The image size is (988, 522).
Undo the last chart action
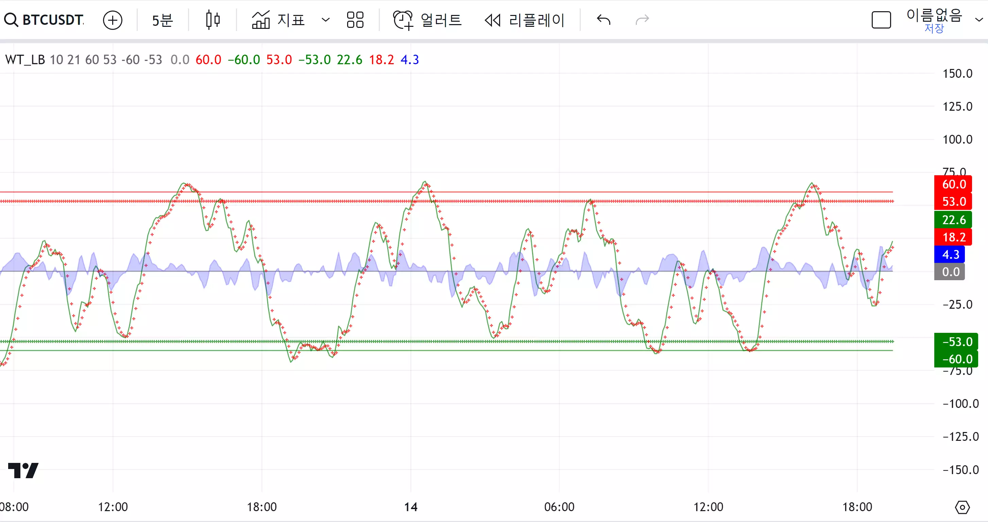604,20
